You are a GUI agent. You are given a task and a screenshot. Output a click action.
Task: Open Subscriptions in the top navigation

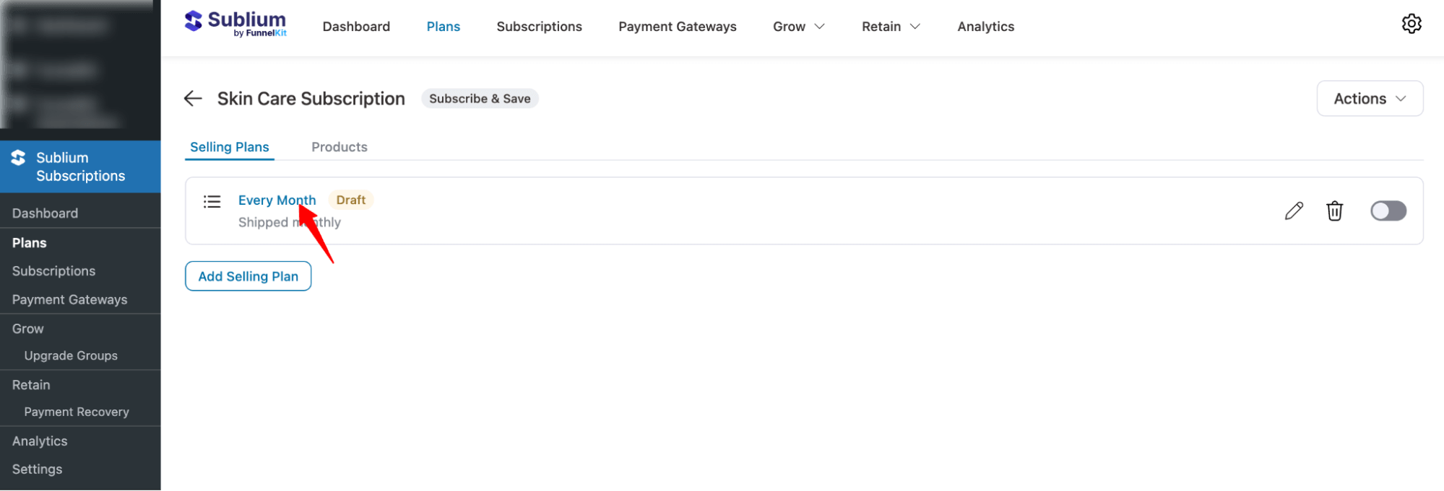(x=539, y=27)
